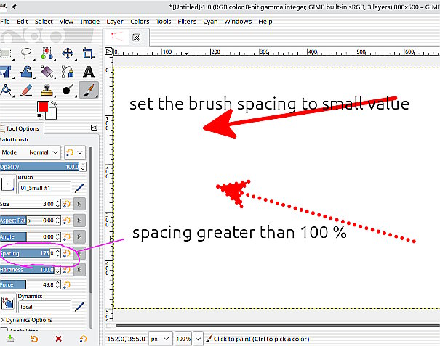Toggle the Size link button
The height and width of the screenshot is (346, 440).
tap(79, 204)
